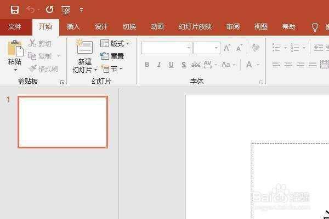Open the 剪贴板 clipboard dialog launcher

pos(62,83)
